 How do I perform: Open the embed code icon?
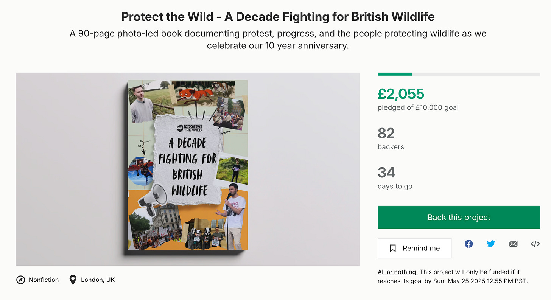click(x=535, y=244)
